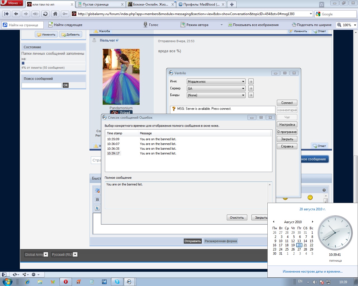The image size is (358, 286).
Task: Expand the address bar history dropdown
Action: (311, 14)
